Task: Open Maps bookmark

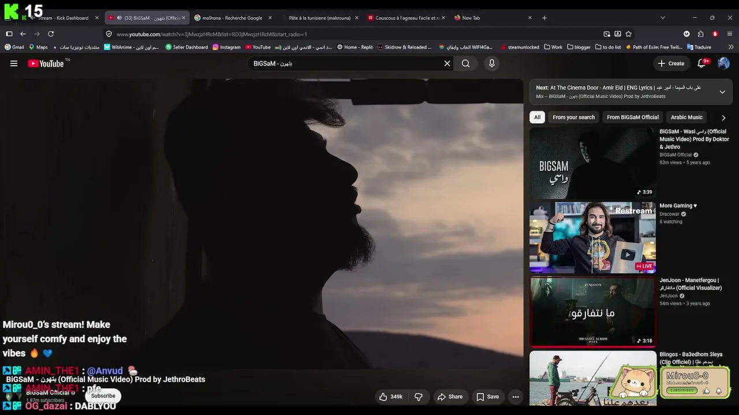Action: coord(38,47)
